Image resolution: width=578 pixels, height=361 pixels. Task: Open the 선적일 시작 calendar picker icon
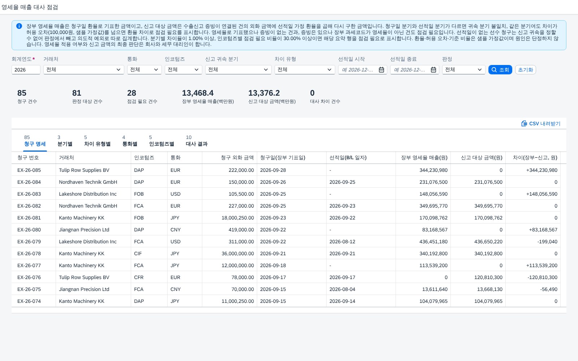click(x=381, y=70)
